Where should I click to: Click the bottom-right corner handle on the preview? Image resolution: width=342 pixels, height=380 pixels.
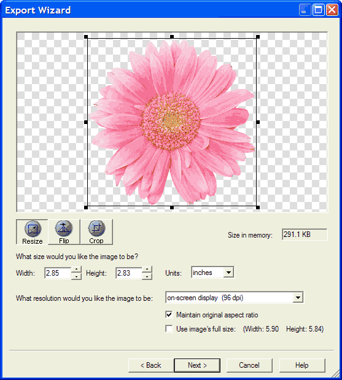[x=258, y=207]
